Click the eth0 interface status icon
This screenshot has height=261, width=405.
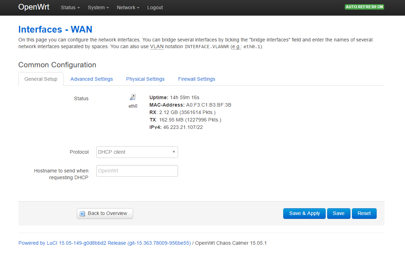[x=133, y=97]
